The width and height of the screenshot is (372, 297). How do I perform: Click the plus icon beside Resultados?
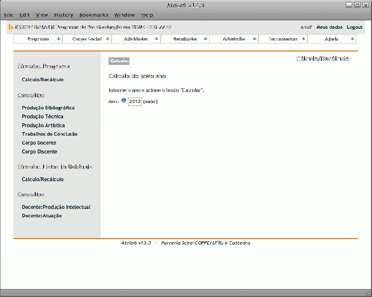click(x=206, y=39)
